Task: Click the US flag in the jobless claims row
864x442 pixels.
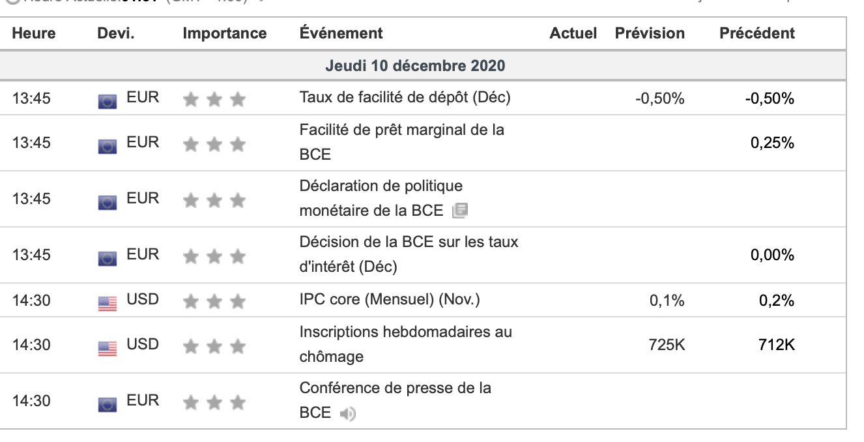Action: pyautogui.click(x=108, y=347)
